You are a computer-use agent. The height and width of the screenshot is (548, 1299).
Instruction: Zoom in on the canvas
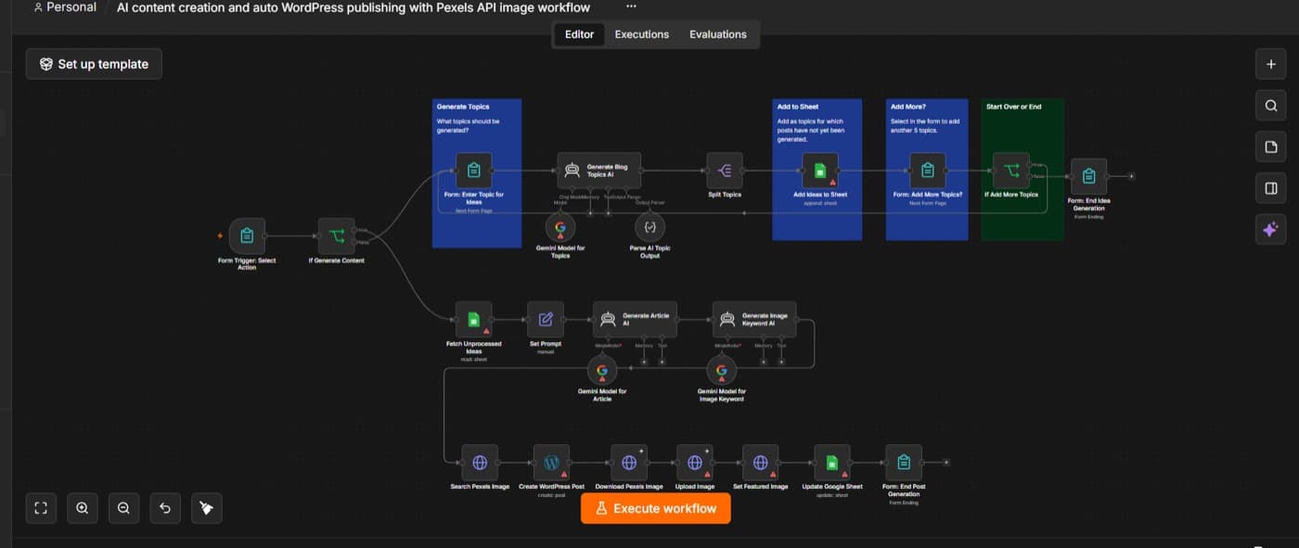[x=83, y=508]
